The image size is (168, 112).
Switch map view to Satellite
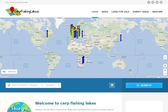12,72
